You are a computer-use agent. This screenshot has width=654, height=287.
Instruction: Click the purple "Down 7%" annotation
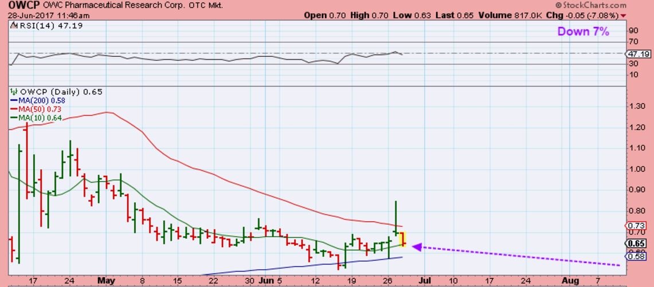click(x=583, y=32)
